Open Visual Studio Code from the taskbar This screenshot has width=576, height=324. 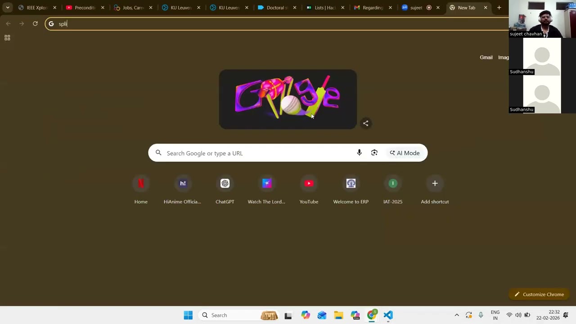pos(388,315)
